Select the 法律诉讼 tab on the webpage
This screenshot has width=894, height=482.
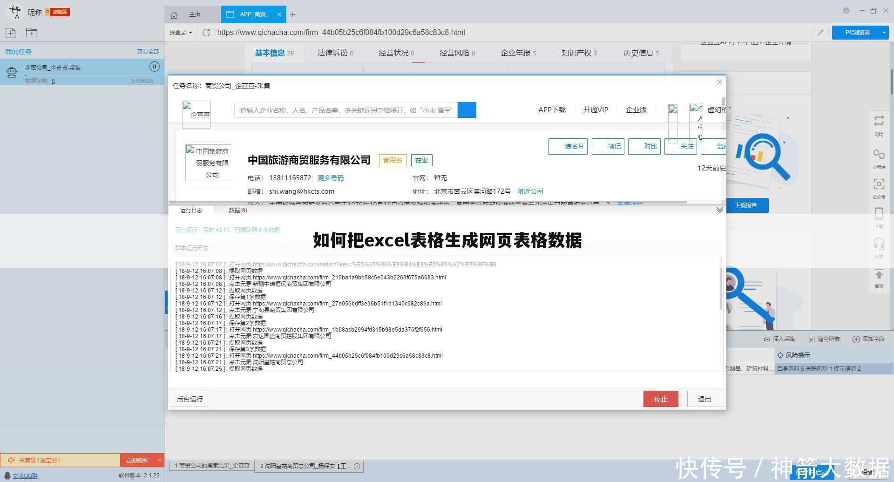[x=332, y=53]
